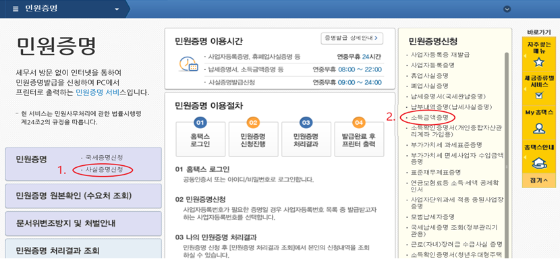Viewport: 560px width, 259px height.
Task: Select 부가가치세 과세표준증명
Action: pos(446,145)
